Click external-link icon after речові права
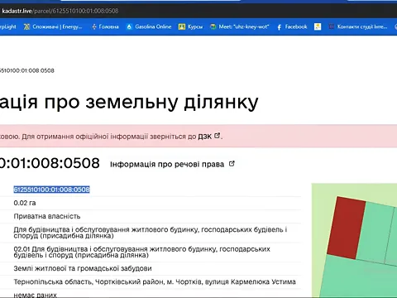Viewport: 397px width, 298px height. (x=232, y=164)
